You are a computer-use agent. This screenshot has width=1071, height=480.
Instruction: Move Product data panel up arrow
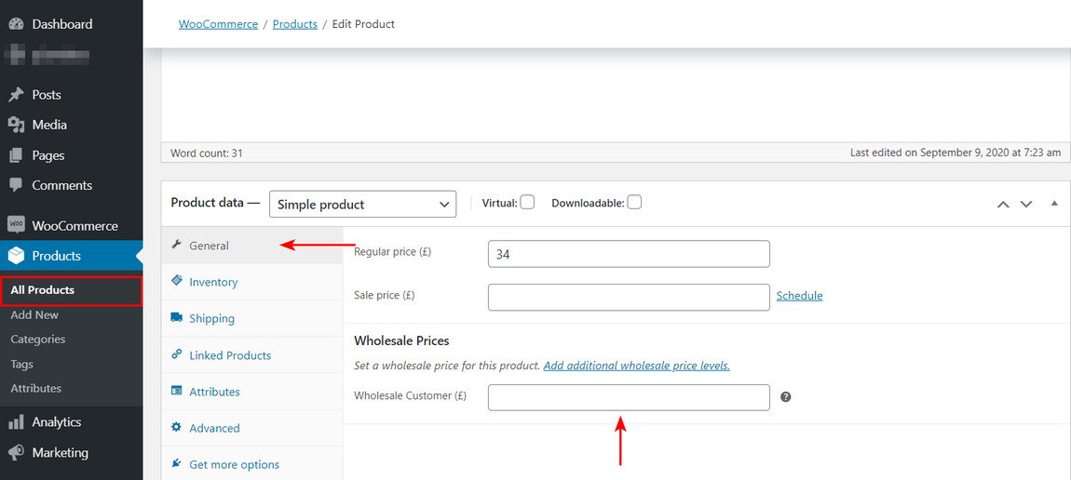pyautogui.click(x=1003, y=204)
